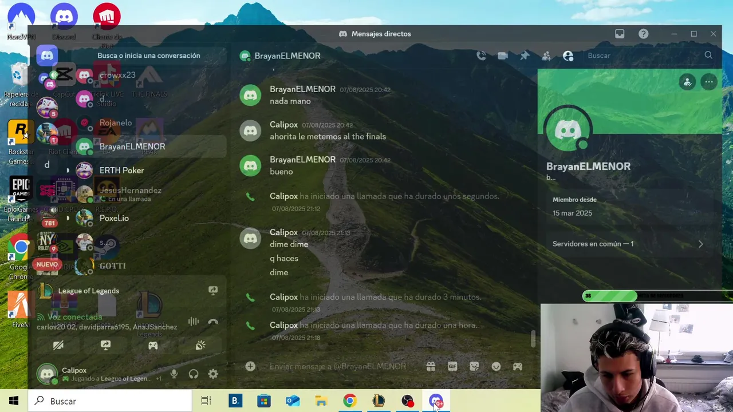Expand 'Servidores en común — 1'
The width and height of the screenshot is (733, 412).
pos(629,244)
